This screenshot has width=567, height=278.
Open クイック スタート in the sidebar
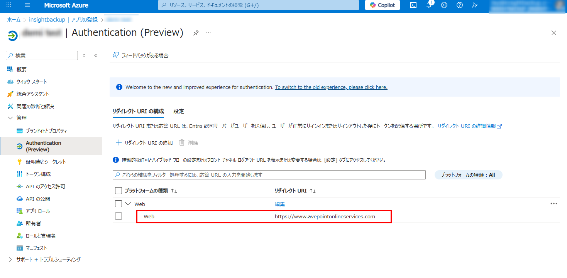pyautogui.click(x=32, y=82)
